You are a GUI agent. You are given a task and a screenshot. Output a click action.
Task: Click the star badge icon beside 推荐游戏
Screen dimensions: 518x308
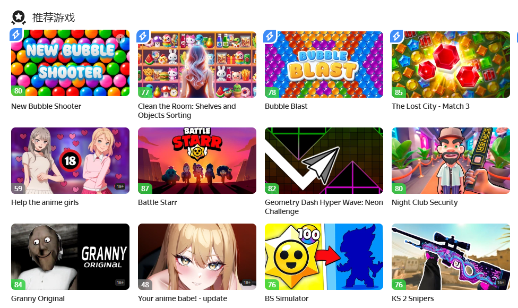[19, 18]
